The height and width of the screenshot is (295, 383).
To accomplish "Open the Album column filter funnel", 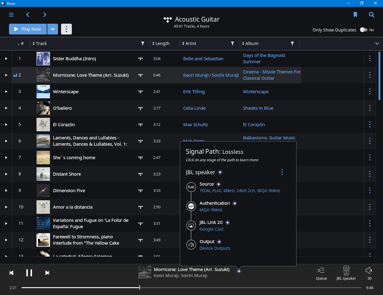I will coord(292,43).
